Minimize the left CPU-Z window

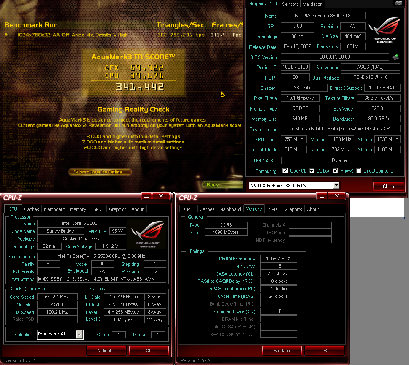click(x=146, y=196)
